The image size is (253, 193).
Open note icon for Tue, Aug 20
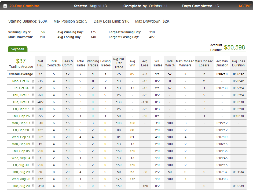[x=33, y=186]
